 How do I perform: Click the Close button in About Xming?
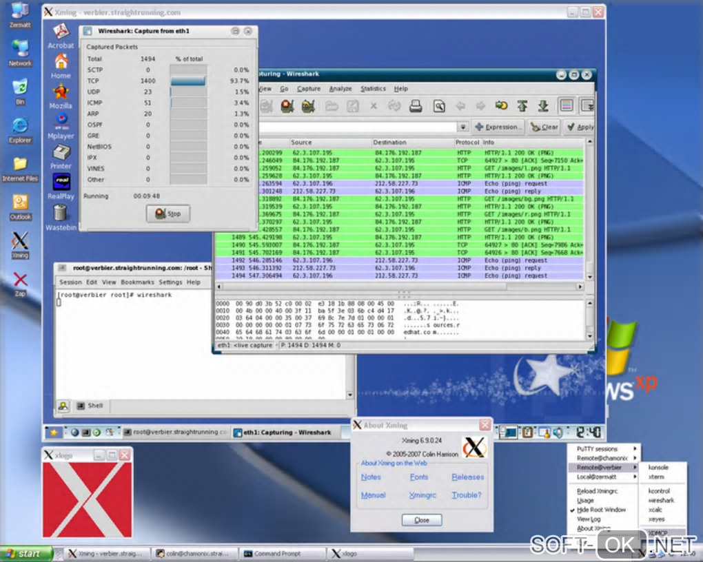click(421, 520)
